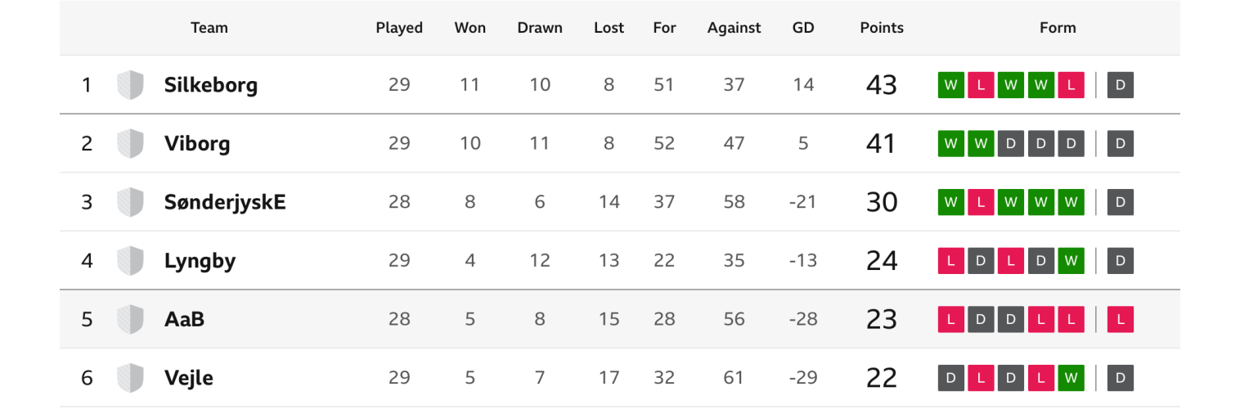Click Viborg's last grey D form badge
This screenshot has height=409, width=1240.
point(1120,144)
